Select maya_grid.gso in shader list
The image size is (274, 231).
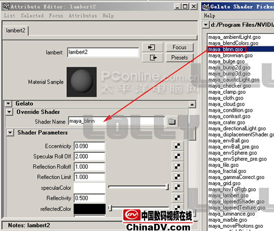[x=224, y=183]
